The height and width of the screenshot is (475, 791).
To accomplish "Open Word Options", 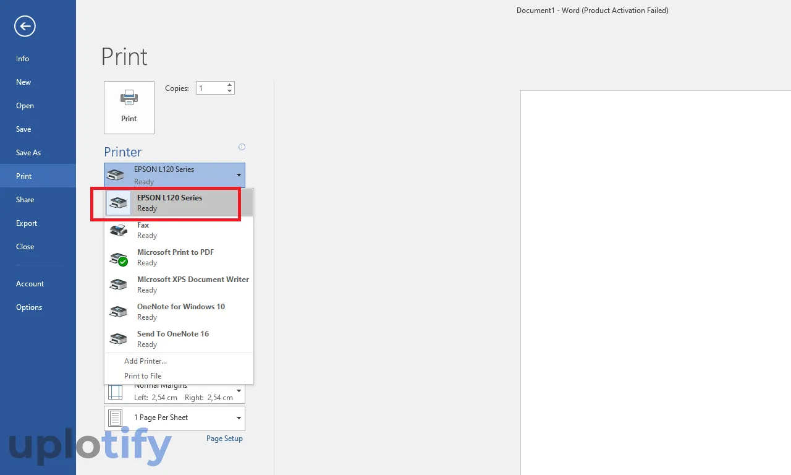I will [38, 307].
